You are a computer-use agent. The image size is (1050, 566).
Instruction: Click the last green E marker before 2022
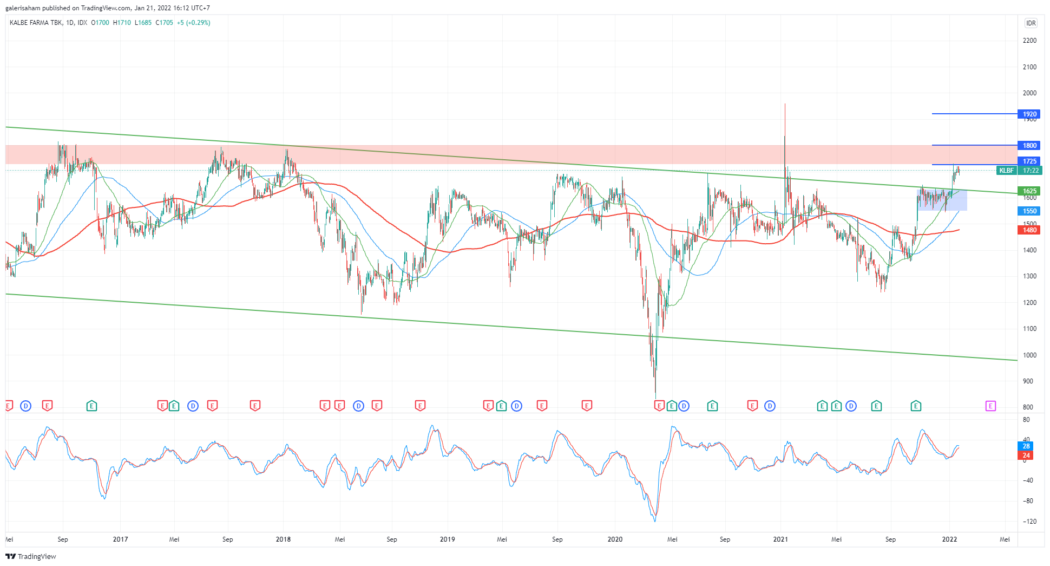(916, 406)
